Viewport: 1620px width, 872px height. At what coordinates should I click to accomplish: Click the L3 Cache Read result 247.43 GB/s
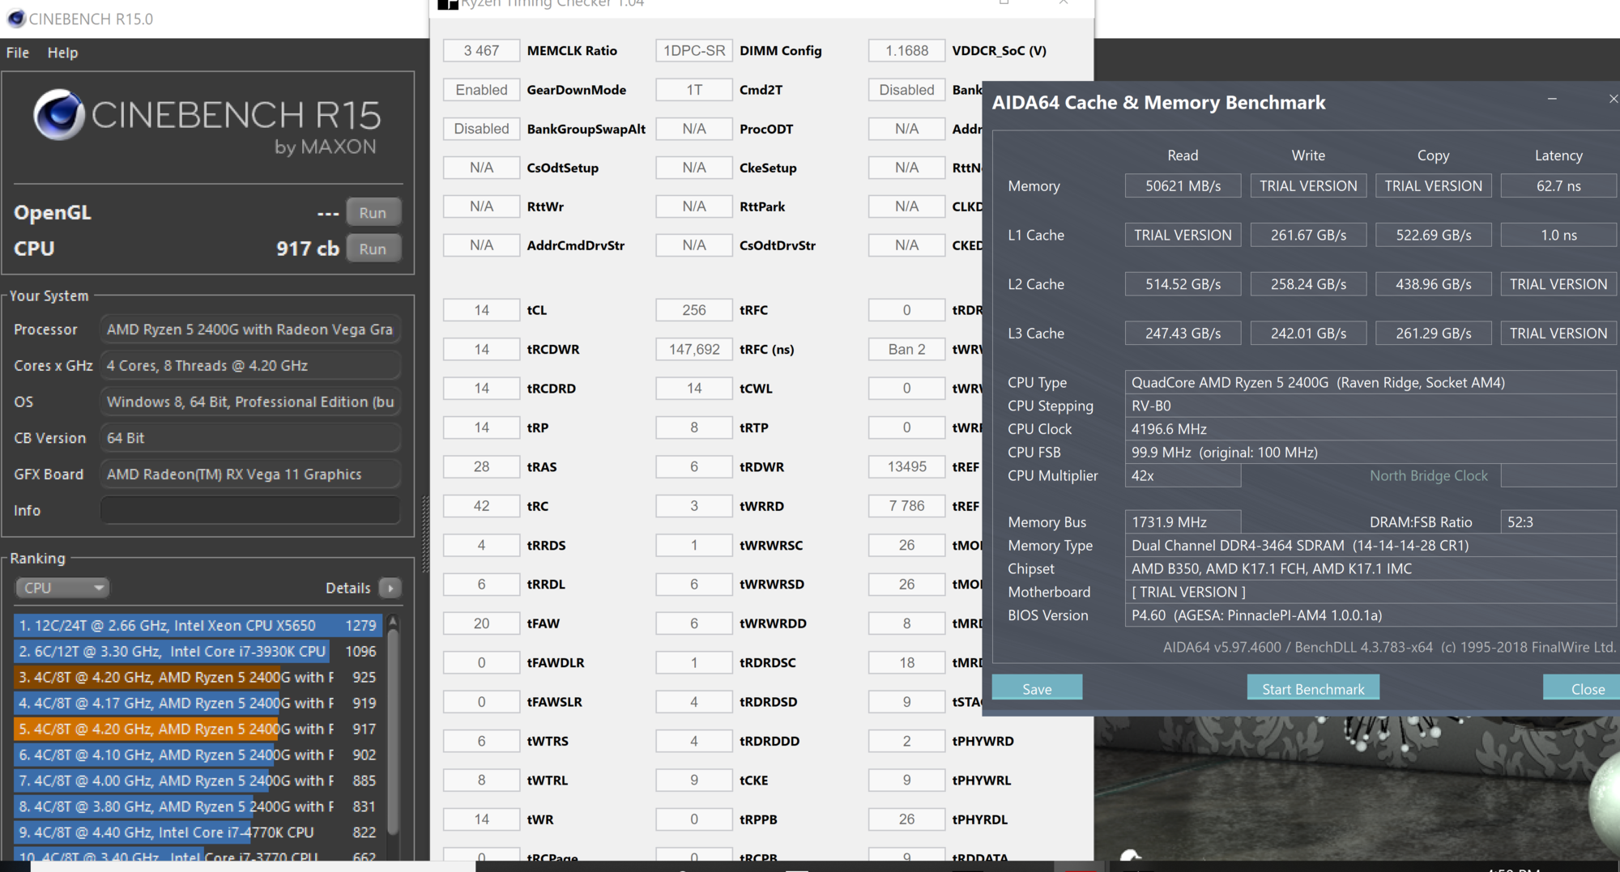pyautogui.click(x=1183, y=333)
